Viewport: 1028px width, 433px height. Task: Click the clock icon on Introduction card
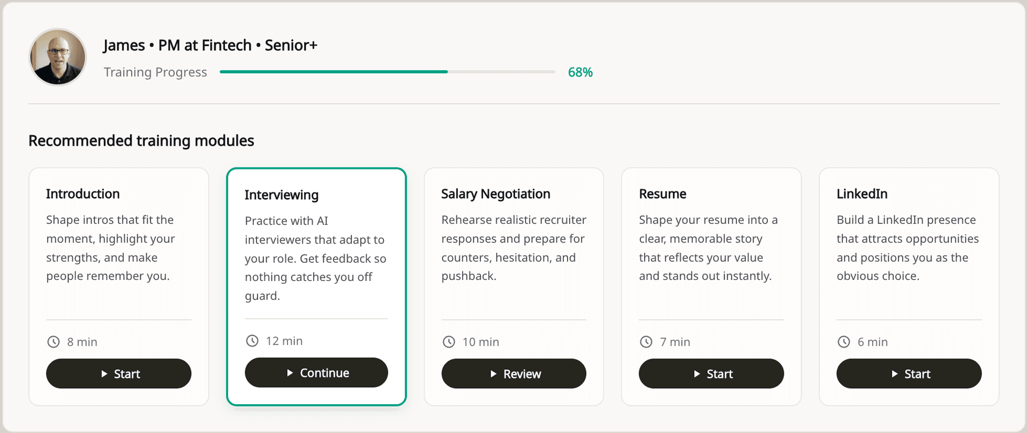click(x=54, y=342)
